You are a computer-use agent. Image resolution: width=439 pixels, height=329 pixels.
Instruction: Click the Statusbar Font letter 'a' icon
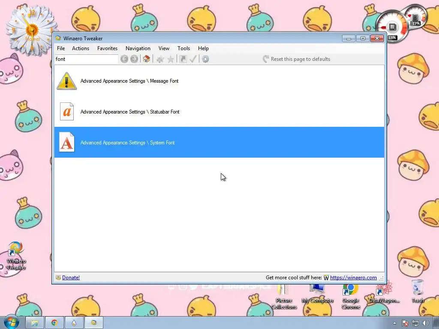[x=67, y=112]
